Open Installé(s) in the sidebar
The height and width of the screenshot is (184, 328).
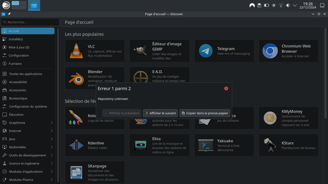28,39
